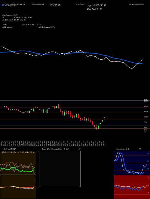The width and height of the screenshot is (150, 199).
Task: Click the 'Avg Vol: 0.314 M' label
Action: (96, 5)
